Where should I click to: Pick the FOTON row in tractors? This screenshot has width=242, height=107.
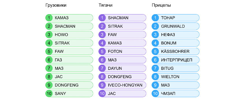[x=122, y=52]
